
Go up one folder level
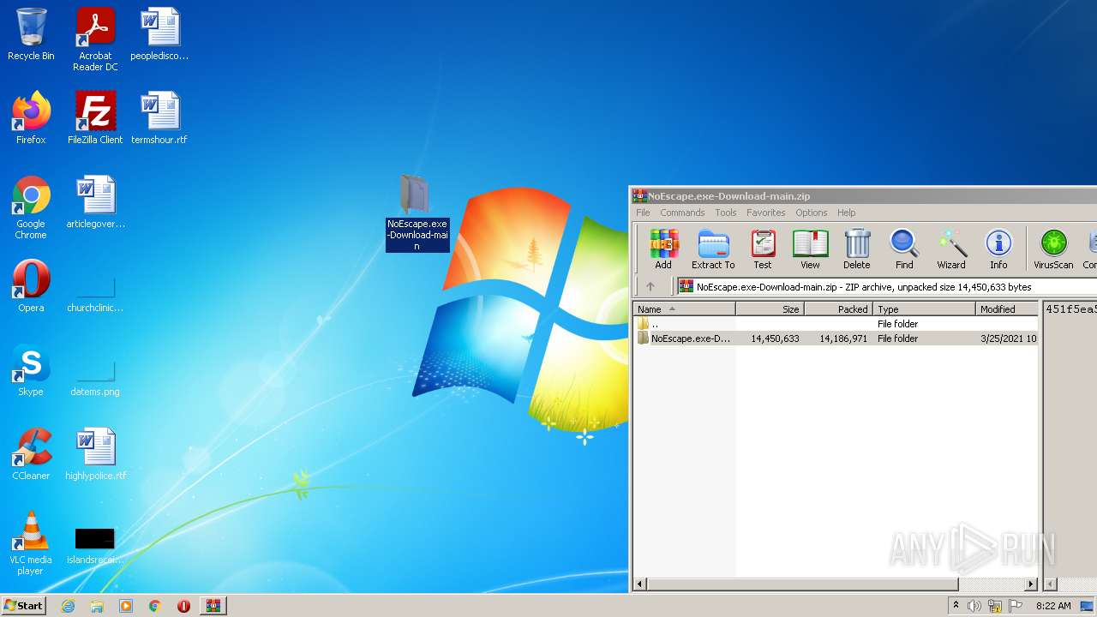(x=650, y=287)
